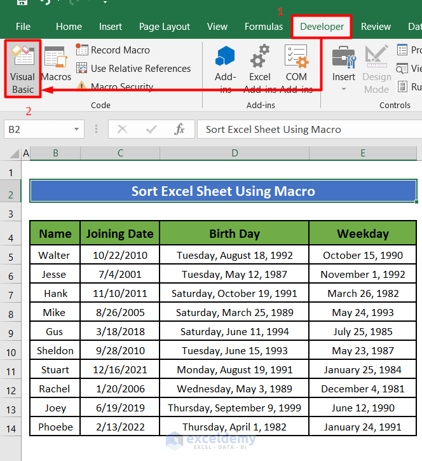This screenshot has width=422, height=461.
Task: Select the 'Name' header cell
Action: tap(55, 233)
